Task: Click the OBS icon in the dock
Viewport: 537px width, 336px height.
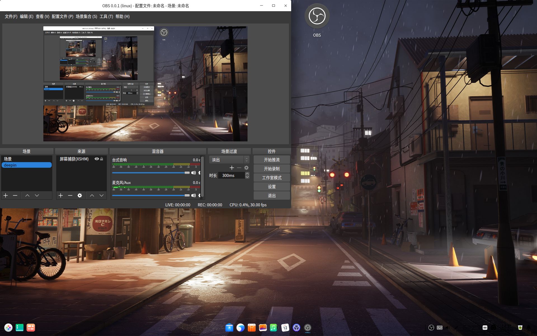Action: click(308, 328)
